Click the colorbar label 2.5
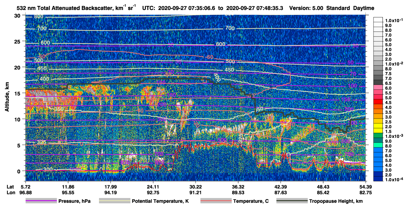This screenshot has width=406, height=208. (389, 122)
